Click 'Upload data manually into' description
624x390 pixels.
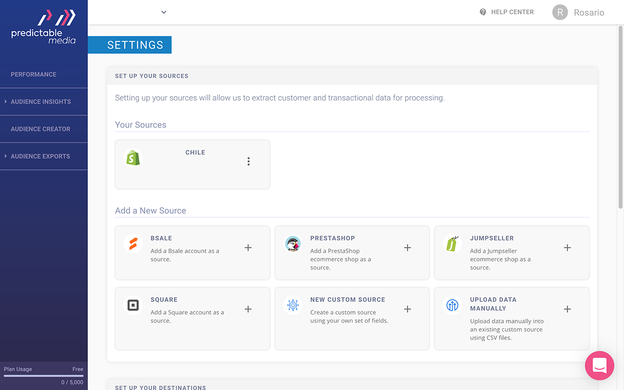(507, 330)
